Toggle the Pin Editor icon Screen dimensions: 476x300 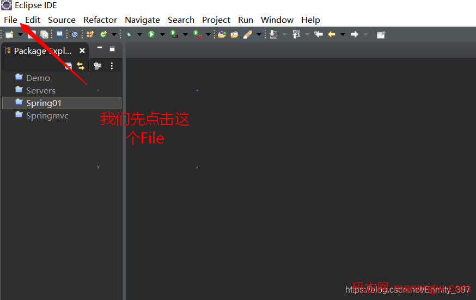point(381,35)
